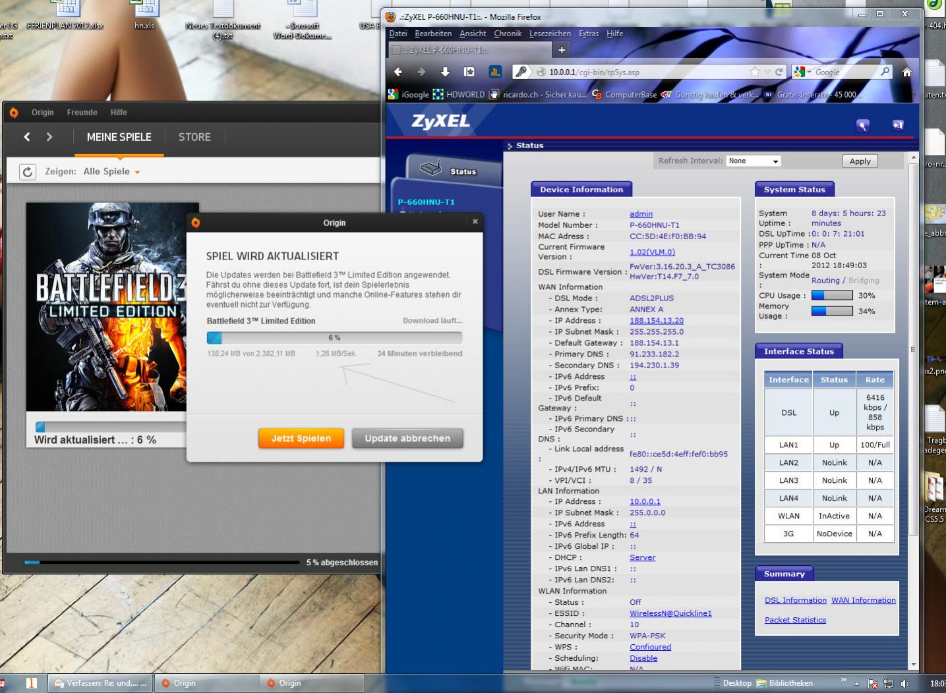The image size is (946, 693).
Task: Open firmware version 1.02(VLM.0) link
Action: pyautogui.click(x=652, y=252)
